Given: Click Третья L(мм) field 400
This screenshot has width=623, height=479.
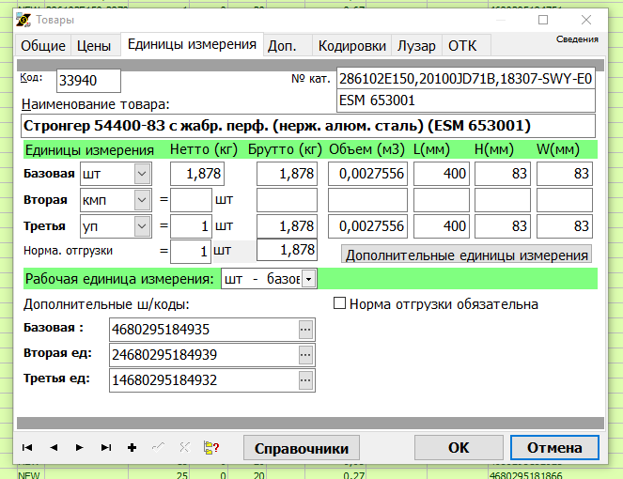Looking at the screenshot, I should [442, 226].
